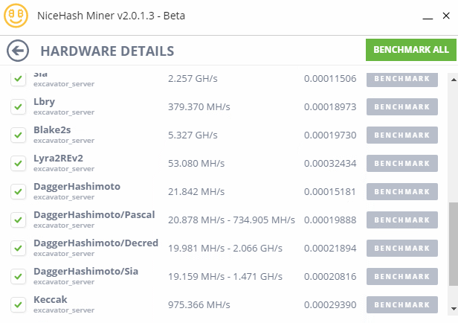
Task: Select the DaggerHashimoto/Decred algorithm name
Action: pos(94,243)
